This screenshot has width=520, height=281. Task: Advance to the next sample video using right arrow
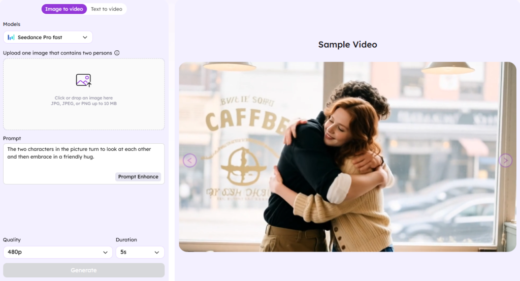[x=505, y=161]
